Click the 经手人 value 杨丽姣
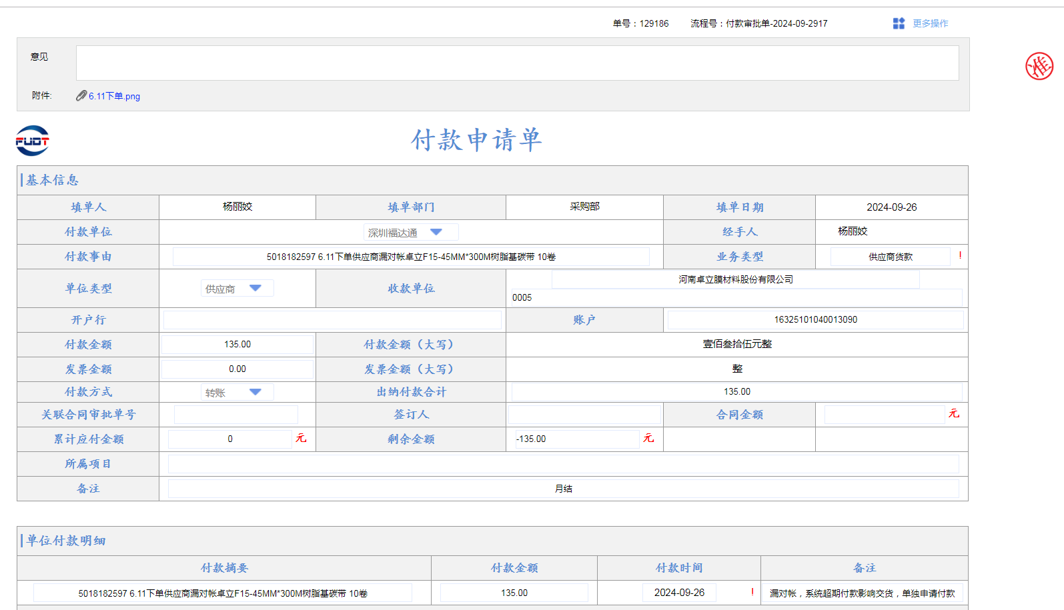This screenshot has height=610, width=1064. (853, 231)
